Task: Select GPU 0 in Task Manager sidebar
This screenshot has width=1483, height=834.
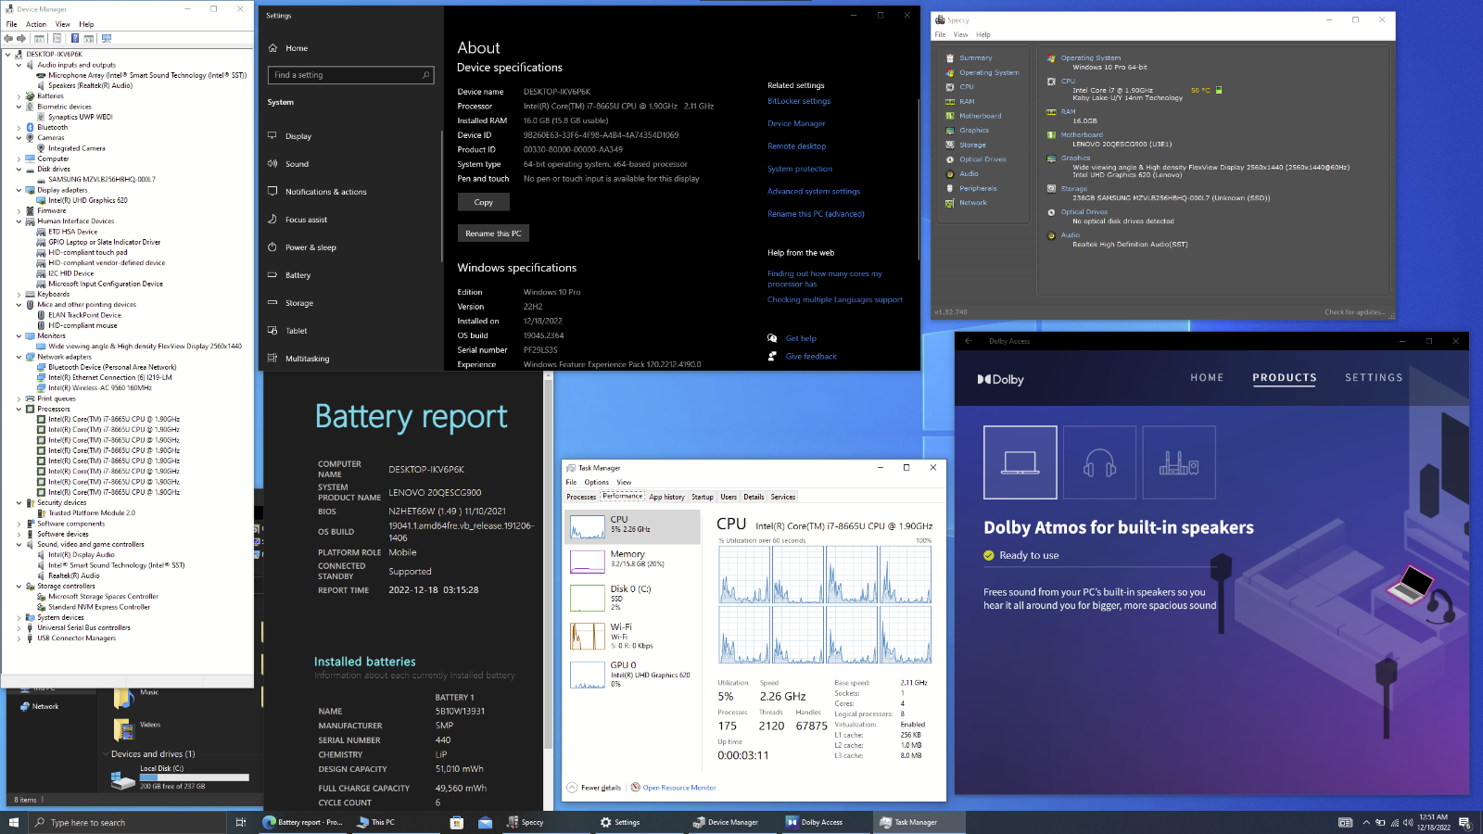Action: [x=633, y=675]
